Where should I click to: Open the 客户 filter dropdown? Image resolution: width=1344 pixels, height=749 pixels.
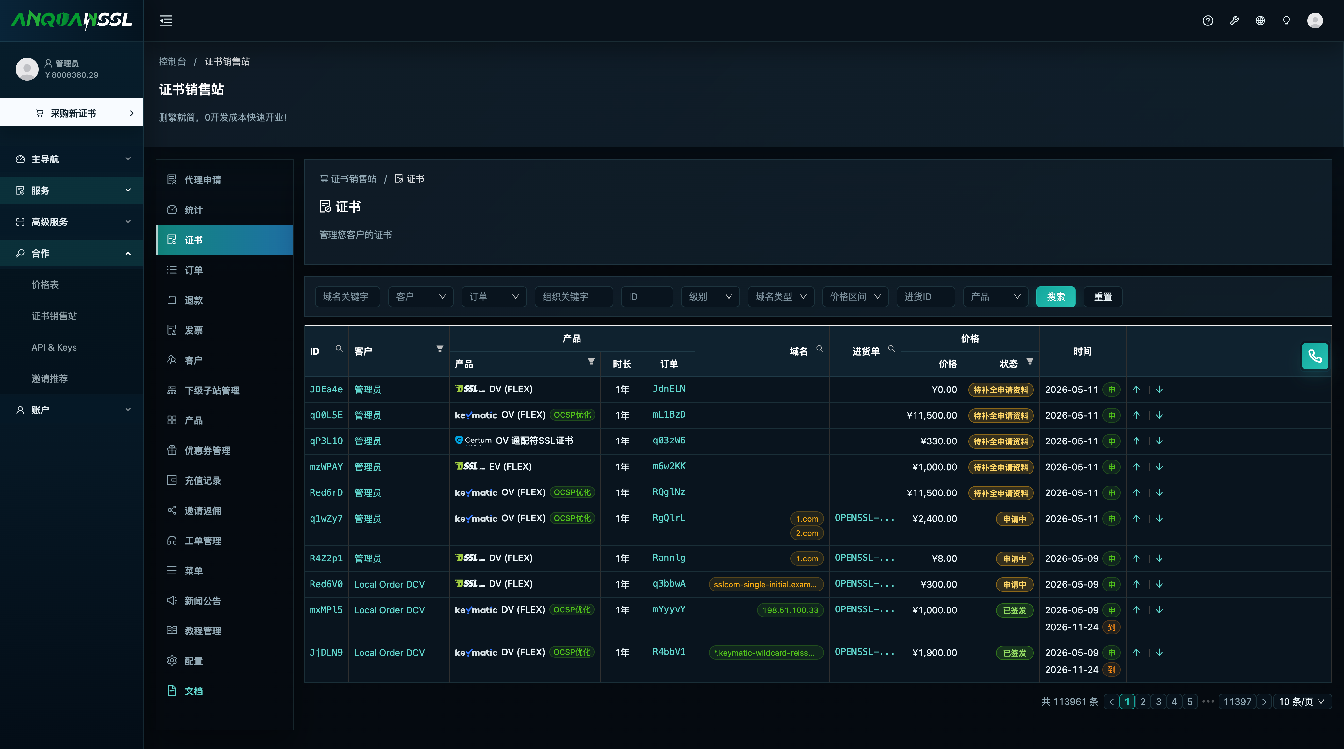click(x=421, y=297)
